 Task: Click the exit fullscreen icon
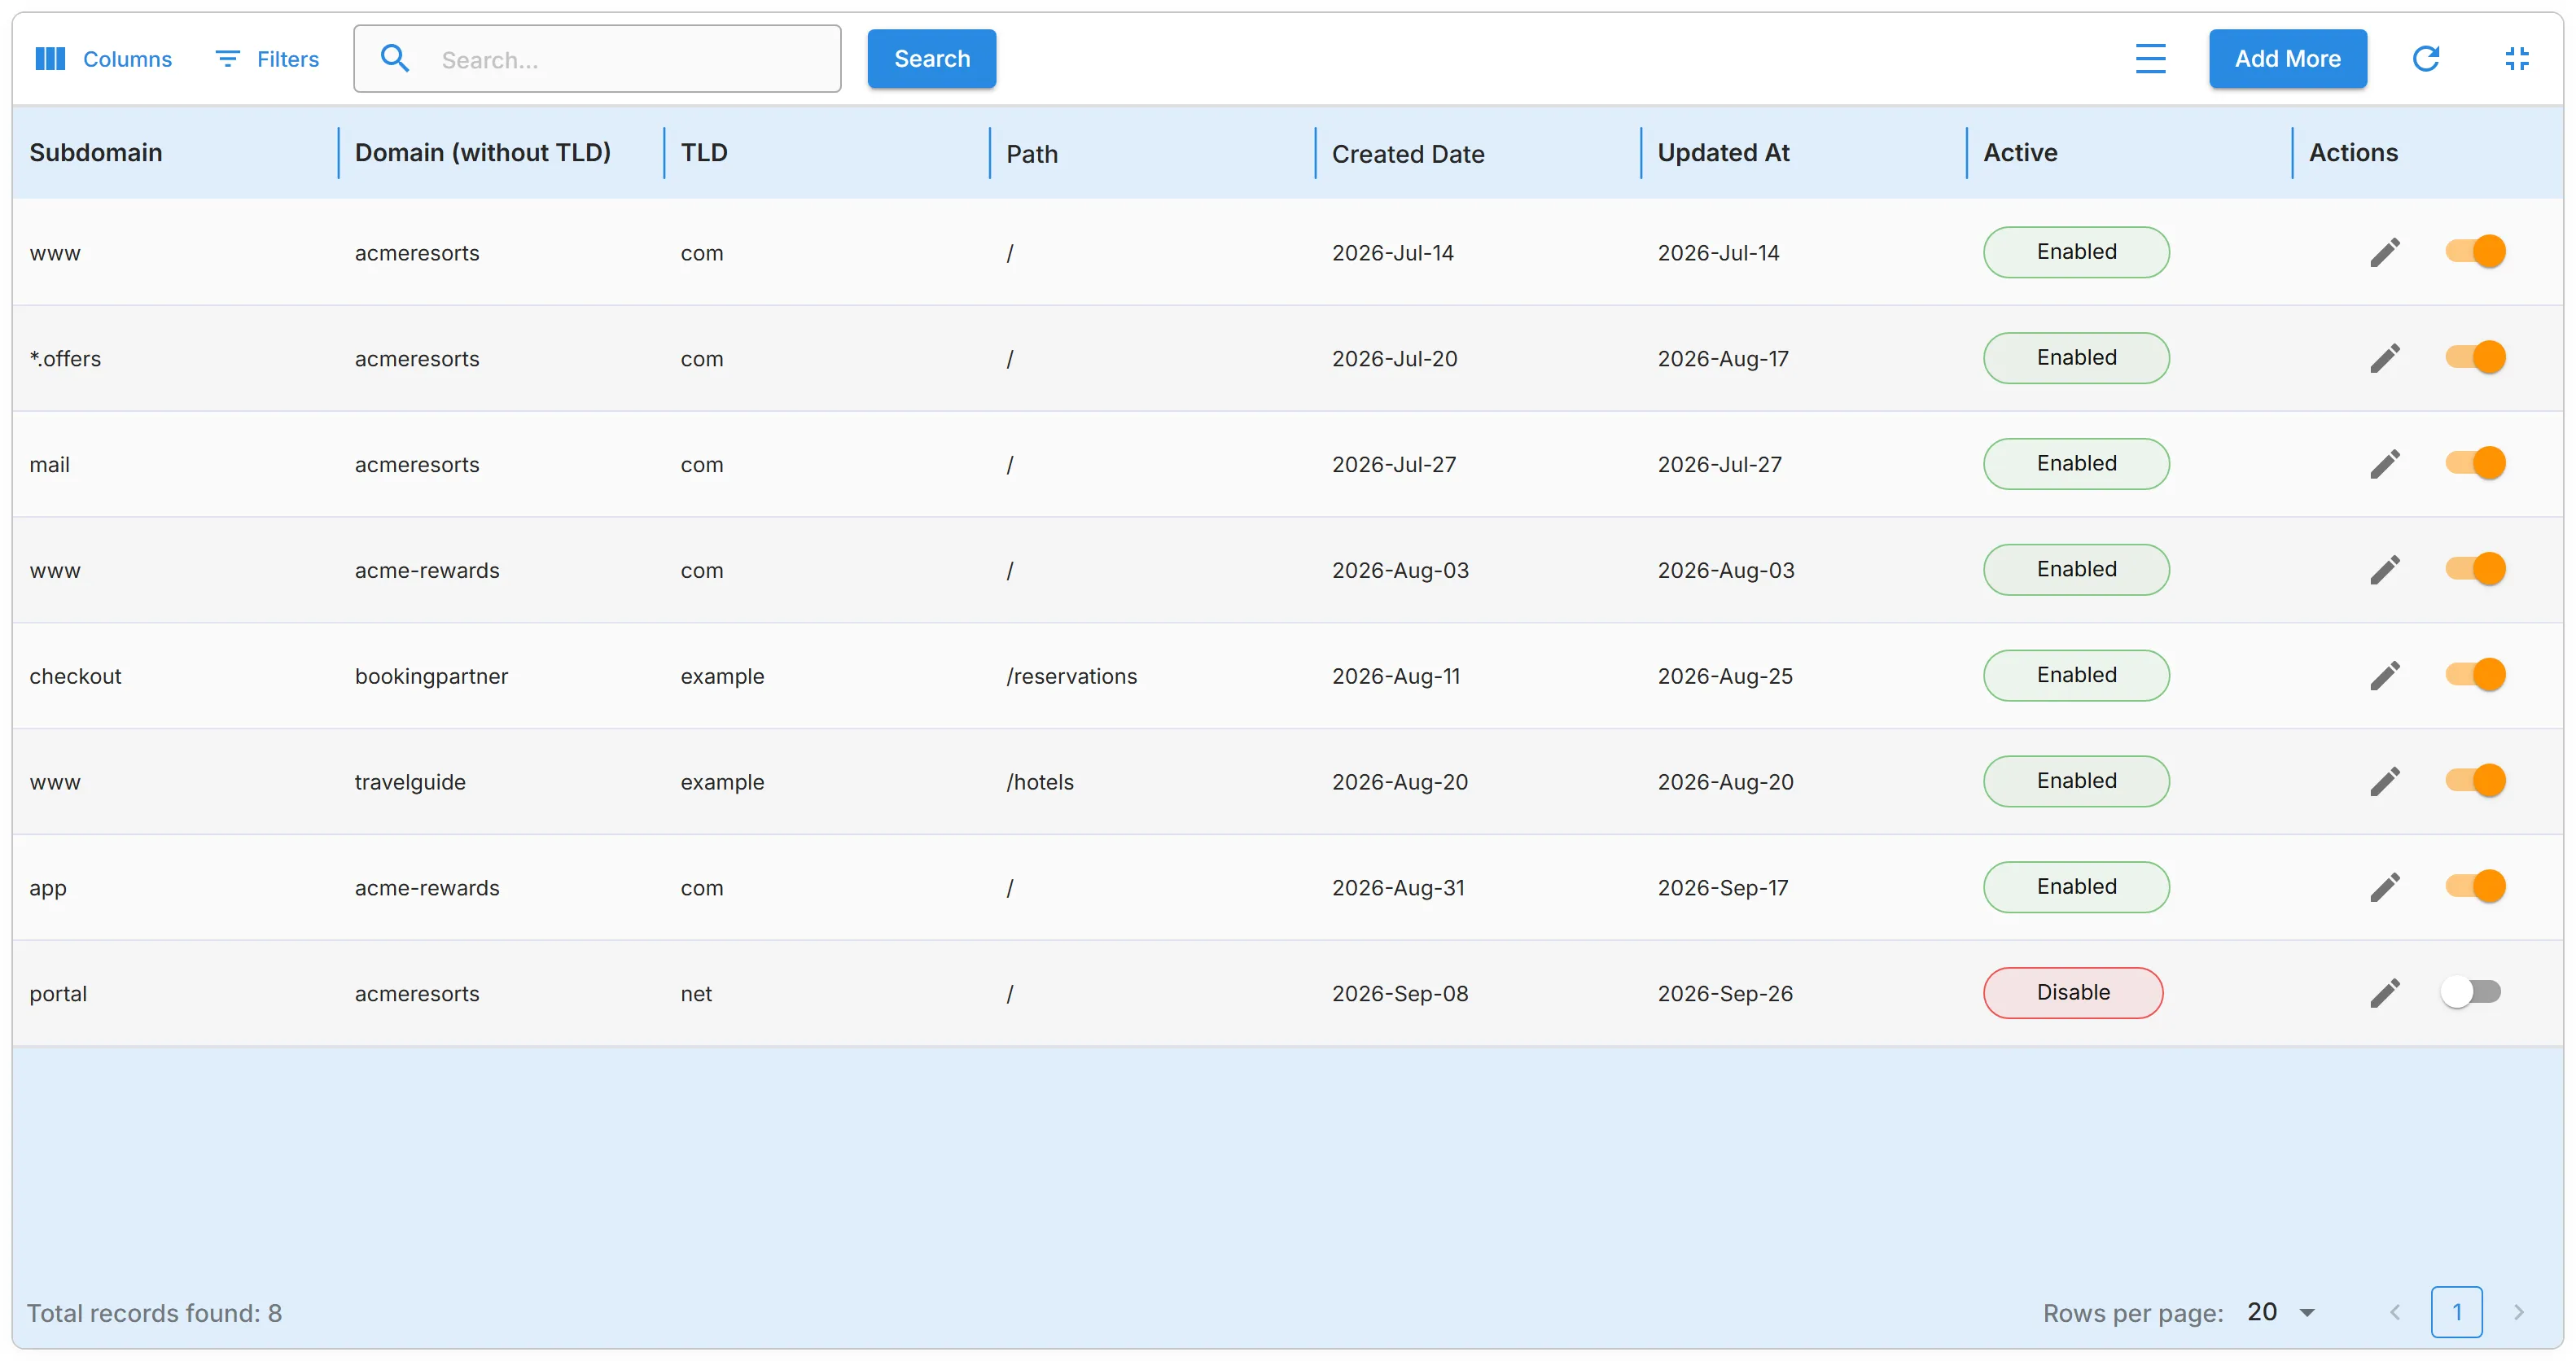[2516, 59]
